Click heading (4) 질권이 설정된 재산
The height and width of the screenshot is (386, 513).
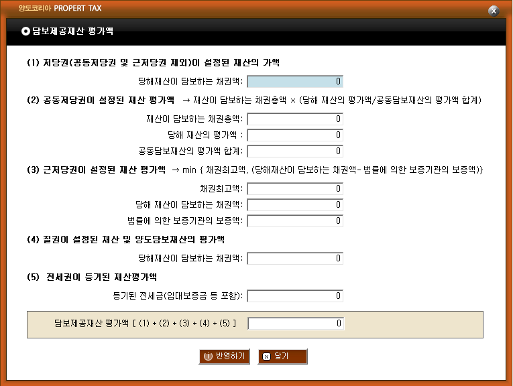(125, 240)
